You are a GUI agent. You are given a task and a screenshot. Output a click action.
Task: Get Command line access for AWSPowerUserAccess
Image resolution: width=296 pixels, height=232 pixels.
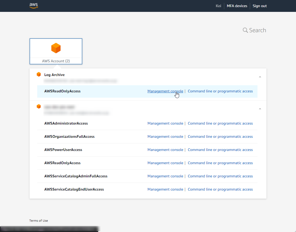pyautogui.click(x=220, y=150)
